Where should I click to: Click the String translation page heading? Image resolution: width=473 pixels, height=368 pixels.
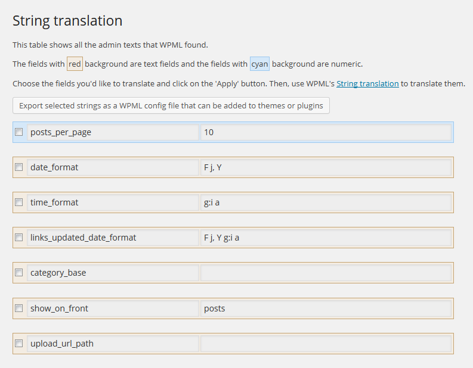pyautogui.click(x=67, y=21)
